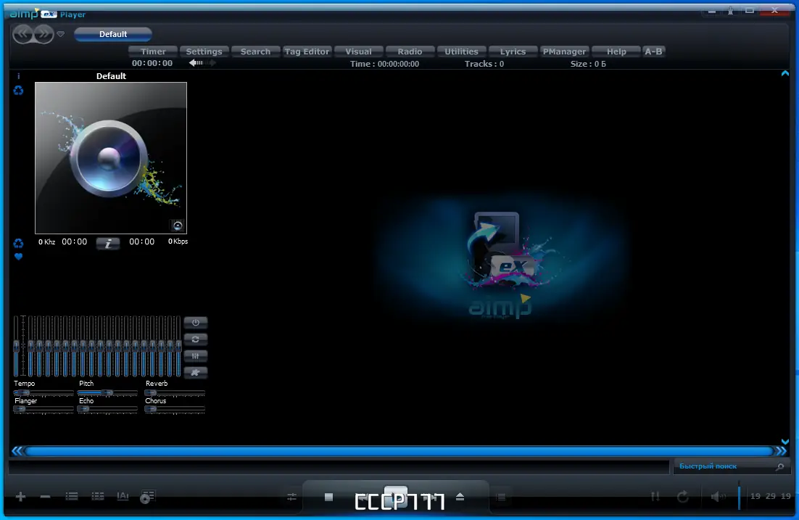Click previous playlist double-arrow button
The height and width of the screenshot is (520, 799).
click(x=22, y=34)
